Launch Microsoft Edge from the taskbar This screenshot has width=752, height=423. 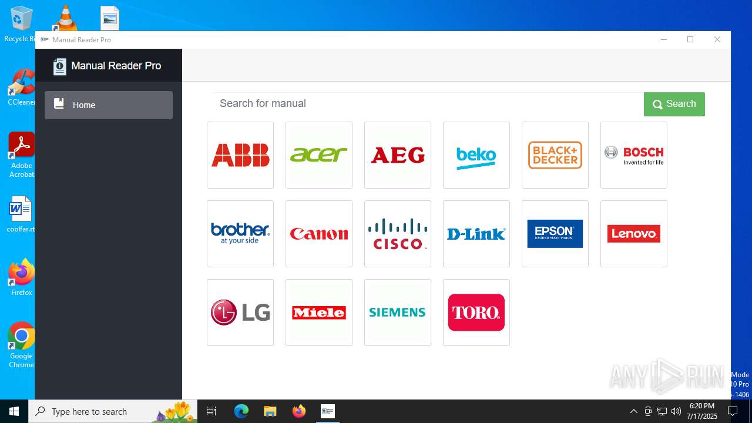click(x=241, y=411)
